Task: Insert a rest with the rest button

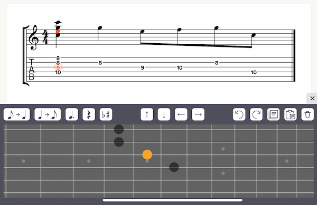Action: point(89,114)
